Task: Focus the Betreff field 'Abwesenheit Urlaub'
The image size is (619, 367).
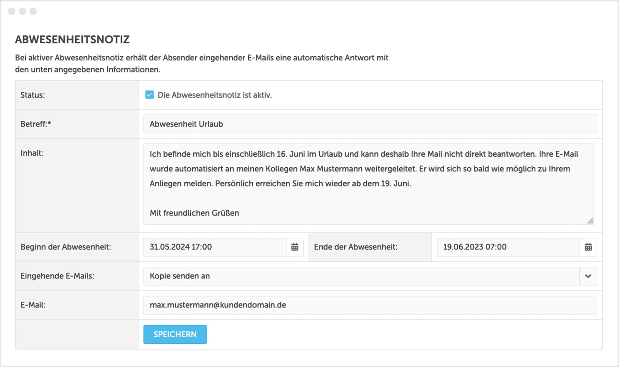Action: click(370, 124)
